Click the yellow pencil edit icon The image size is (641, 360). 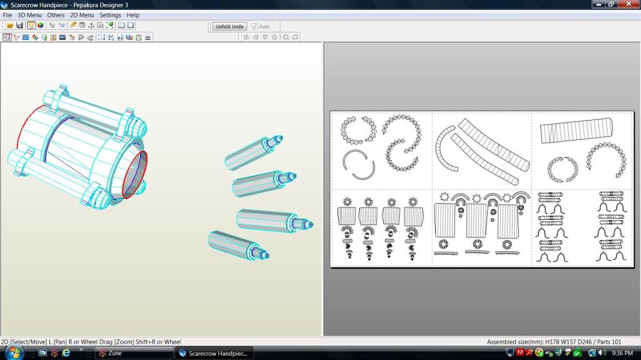pyautogui.click(x=73, y=25)
